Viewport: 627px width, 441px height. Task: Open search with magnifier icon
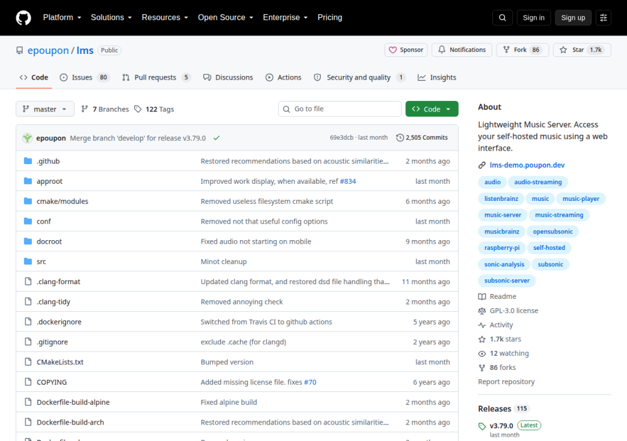click(x=502, y=18)
